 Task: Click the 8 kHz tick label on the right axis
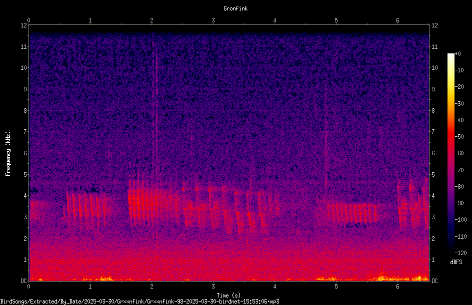pyautogui.click(x=433, y=111)
